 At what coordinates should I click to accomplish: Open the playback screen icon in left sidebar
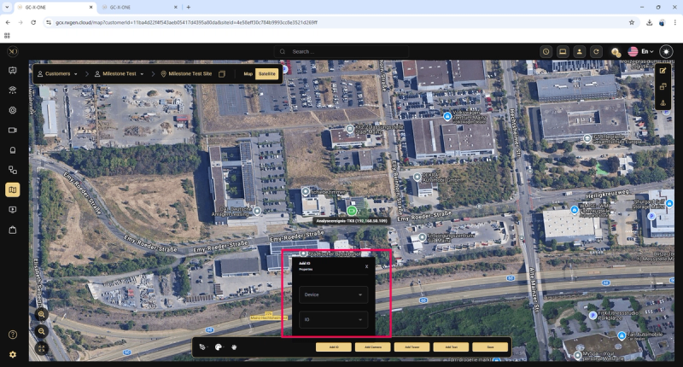point(13,210)
